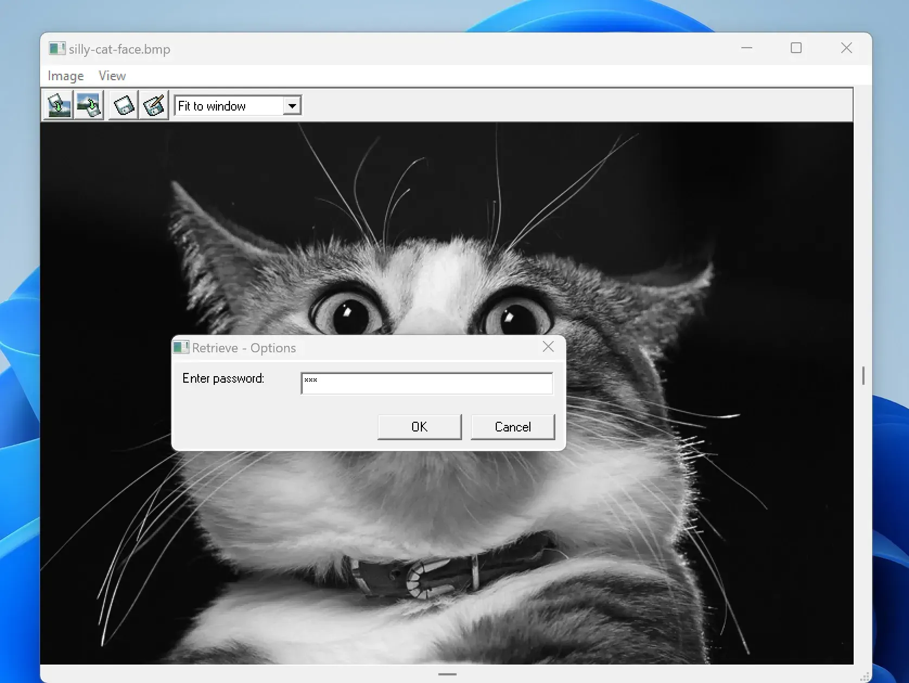Open the Fit to window zoom dropdown
The image size is (909, 683).
292,106
